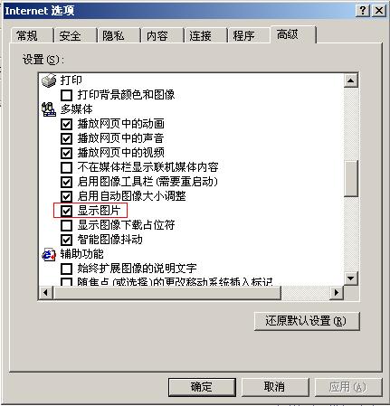Screen dimensions: 390x406
Task: Check 显示图像下载占位符 option
Action: [x=66, y=225]
